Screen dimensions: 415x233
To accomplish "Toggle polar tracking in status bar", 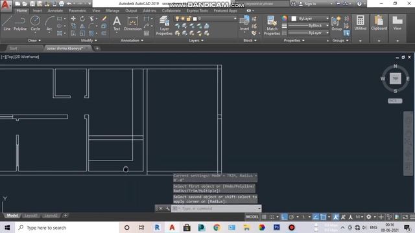I will point(292,217).
